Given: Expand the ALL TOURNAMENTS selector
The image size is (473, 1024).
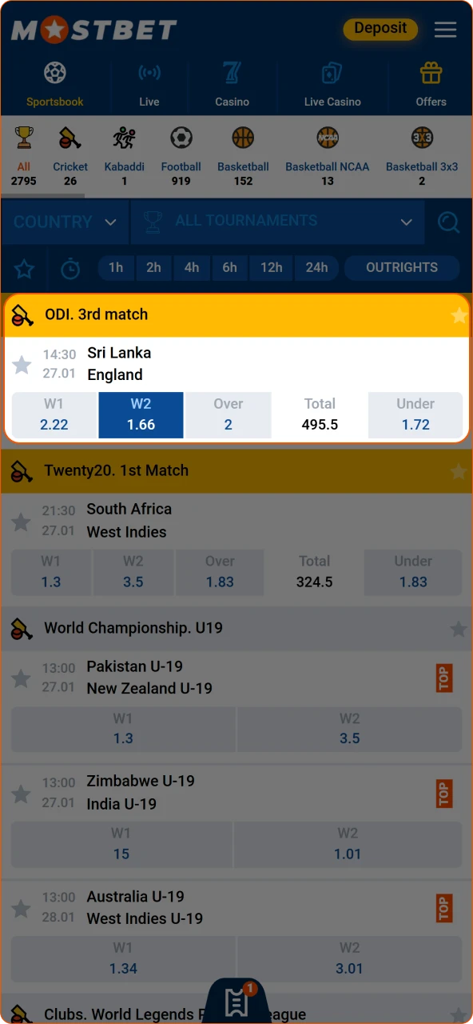Looking at the screenshot, I should tap(277, 222).
